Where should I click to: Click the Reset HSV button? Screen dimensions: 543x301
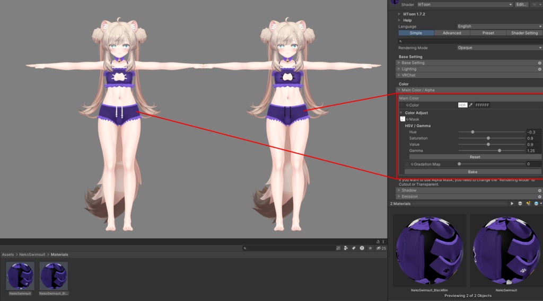coord(475,157)
